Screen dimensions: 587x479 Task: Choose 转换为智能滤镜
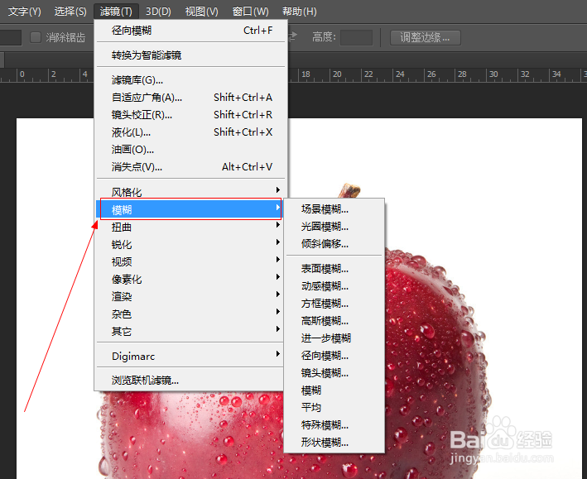tap(191, 55)
